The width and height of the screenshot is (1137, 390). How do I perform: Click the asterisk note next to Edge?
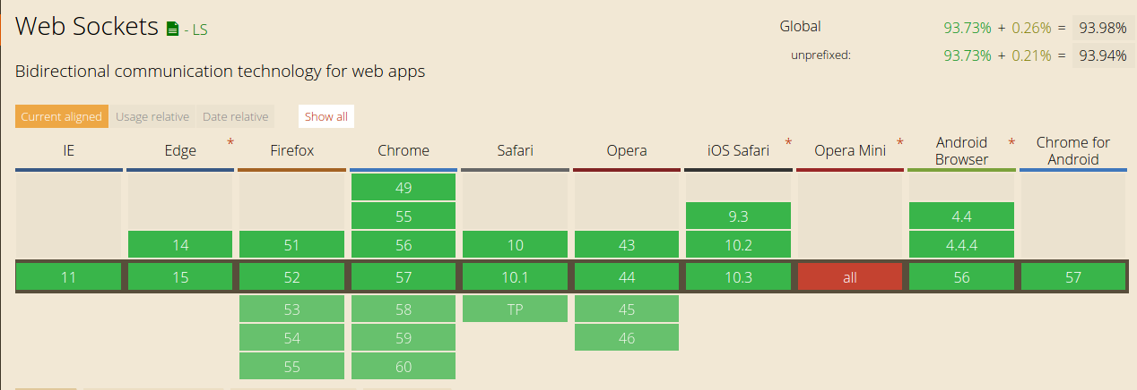coord(230,143)
